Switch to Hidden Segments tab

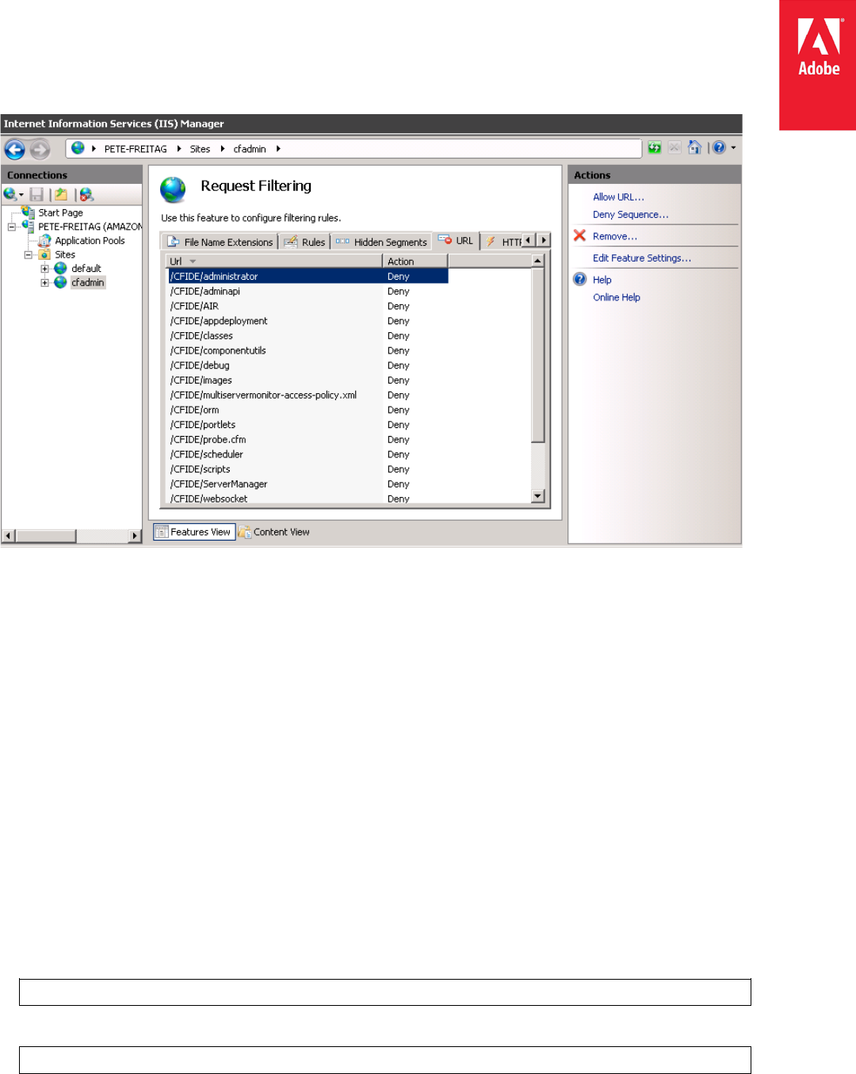381,242
